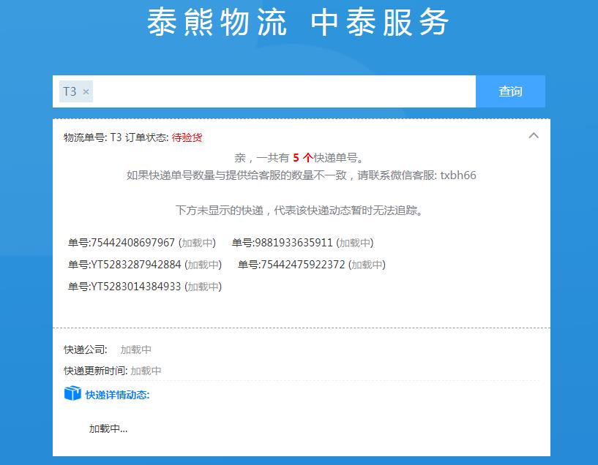Click the WeChat ID txbh66 text
The image size is (598, 465).
pos(458,175)
